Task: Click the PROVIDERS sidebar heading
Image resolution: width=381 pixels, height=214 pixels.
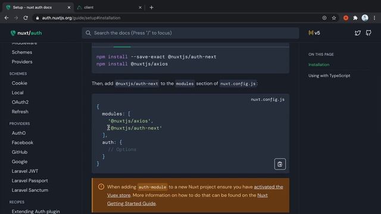Action: 20,124
